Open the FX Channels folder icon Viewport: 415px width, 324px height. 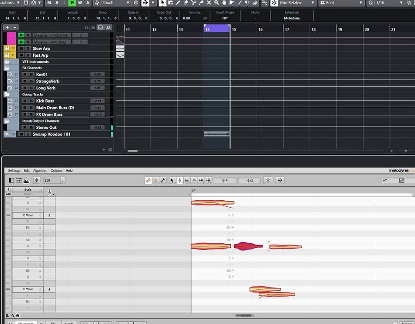pos(7,68)
